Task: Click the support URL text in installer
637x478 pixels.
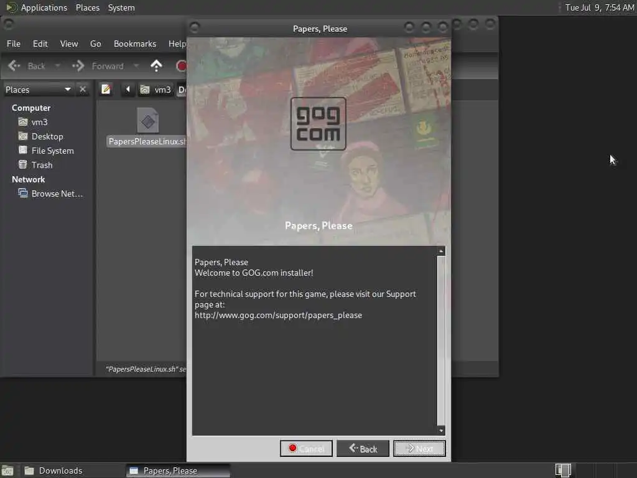Action: pyautogui.click(x=278, y=315)
